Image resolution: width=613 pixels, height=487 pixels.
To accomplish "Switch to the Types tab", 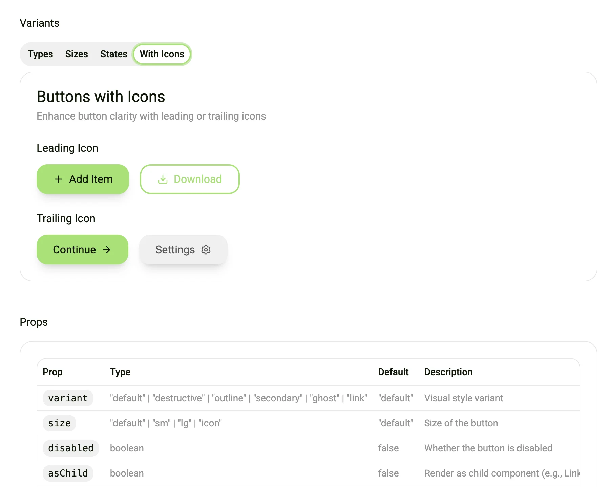I will pyautogui.click(x=40, y=54).
